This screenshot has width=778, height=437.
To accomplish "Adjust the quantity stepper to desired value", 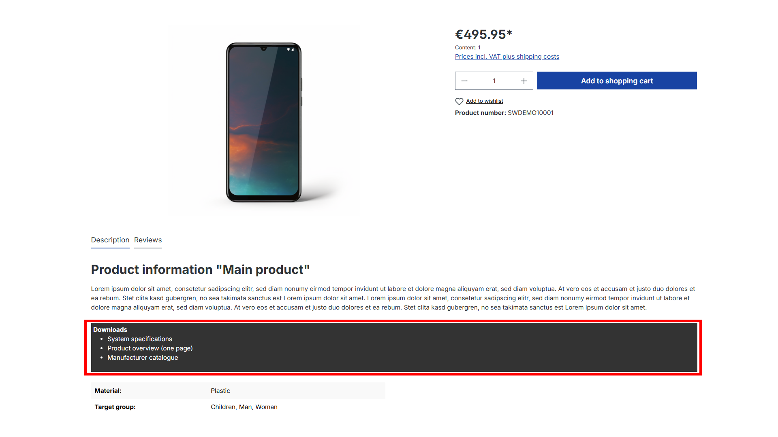I will (x=494, y=81).
